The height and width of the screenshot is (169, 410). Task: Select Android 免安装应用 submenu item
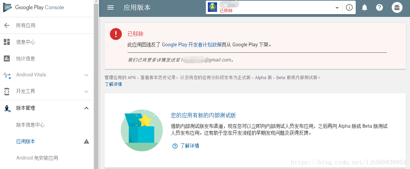point(37,158)
